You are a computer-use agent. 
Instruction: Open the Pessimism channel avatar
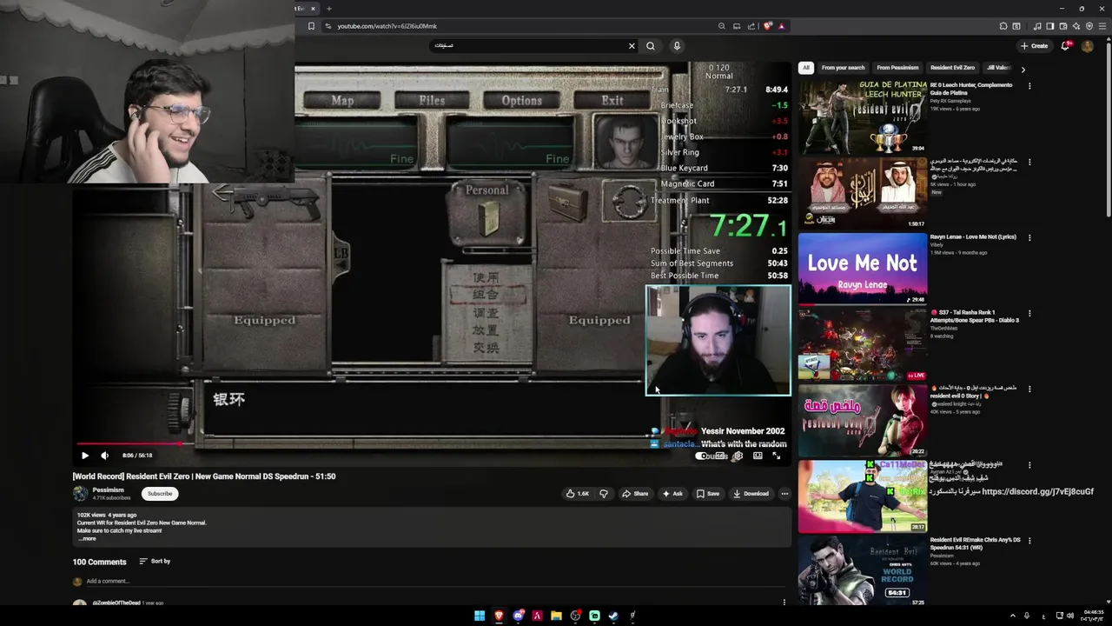(80, 494)
